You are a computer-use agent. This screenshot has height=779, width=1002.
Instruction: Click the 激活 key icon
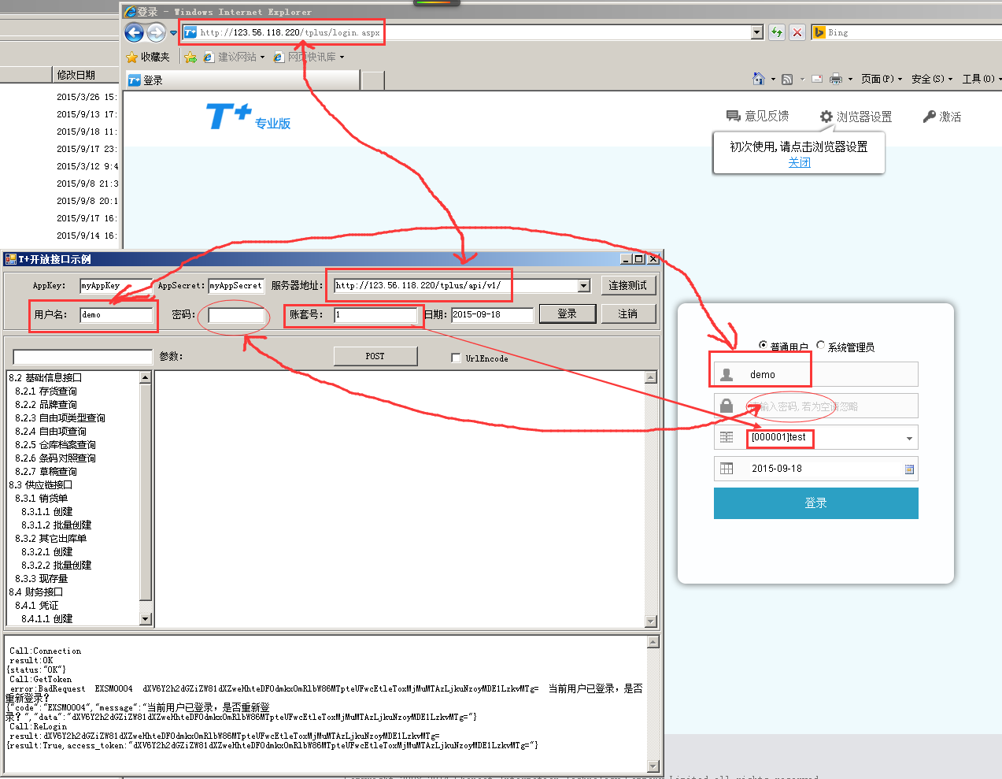point(930,117)
